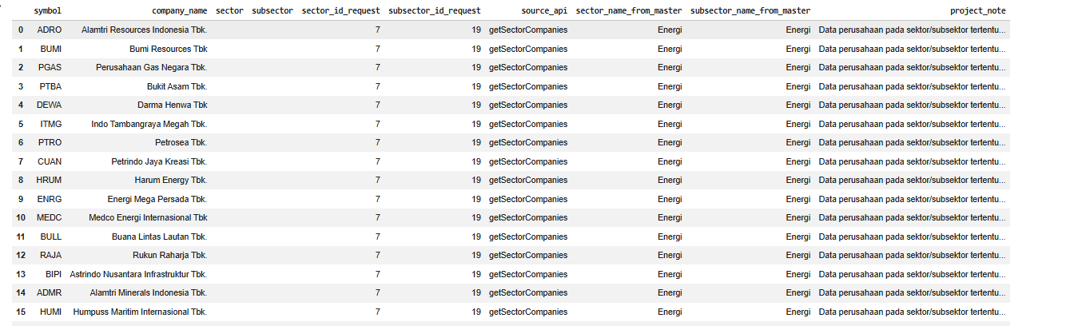Click sector_name_from_master Energi in PTRO row

pos(670,142)
